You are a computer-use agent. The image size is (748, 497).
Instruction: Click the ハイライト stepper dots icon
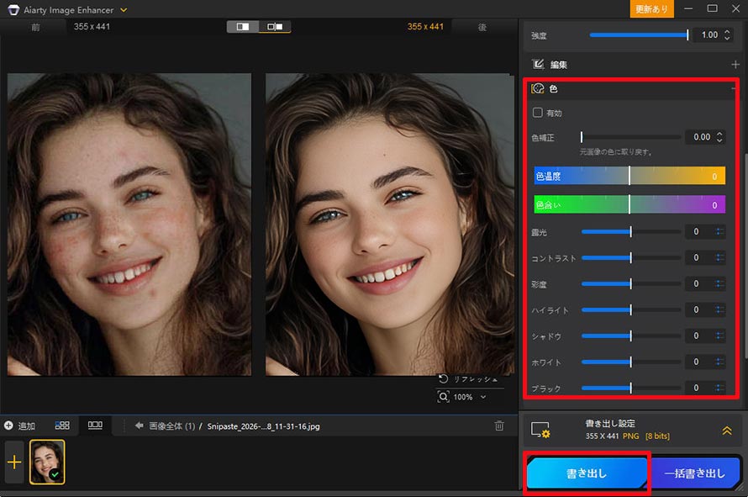(x=719, y=309)
